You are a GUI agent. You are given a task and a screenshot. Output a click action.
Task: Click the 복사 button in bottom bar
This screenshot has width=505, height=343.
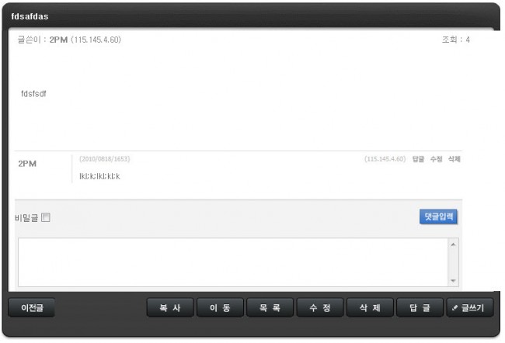click(170, 307)
